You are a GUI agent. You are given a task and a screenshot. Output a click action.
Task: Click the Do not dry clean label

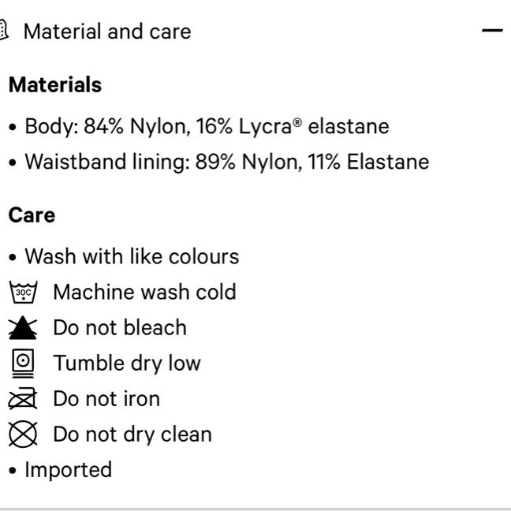132,435
